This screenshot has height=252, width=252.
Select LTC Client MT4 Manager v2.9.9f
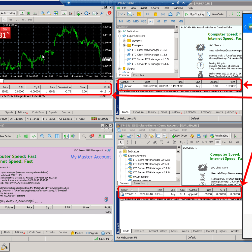point(151,164)
